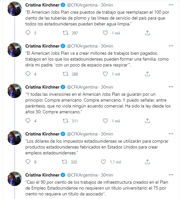Screen dimensions: 180x199
Task: Open the profile avatar on the second tweet
Action: [x=14, y=50]
